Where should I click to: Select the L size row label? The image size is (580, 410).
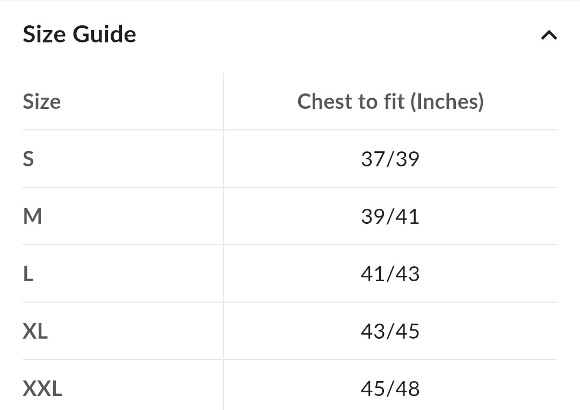pos(28,274)
